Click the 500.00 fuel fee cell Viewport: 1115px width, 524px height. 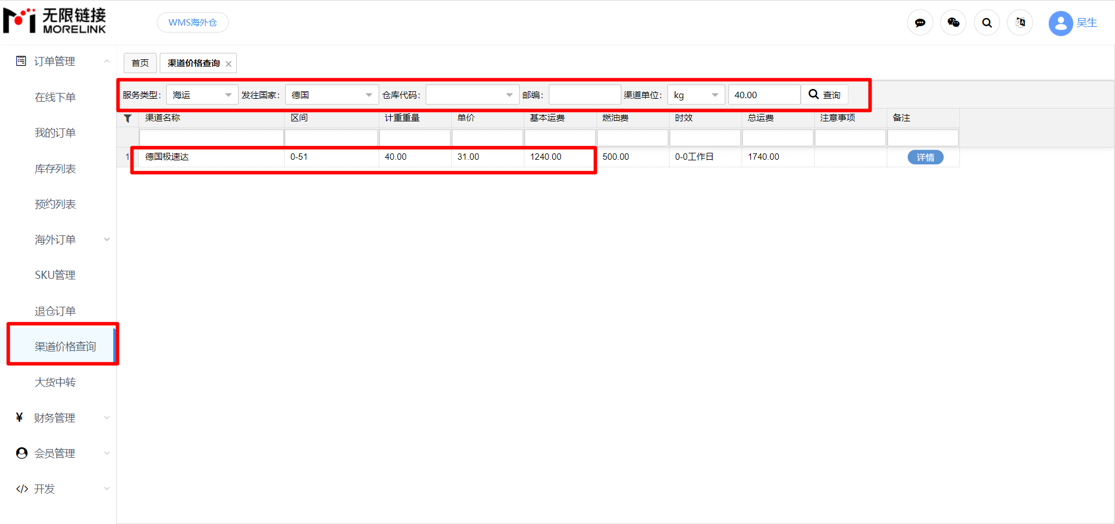pos(632,157)
